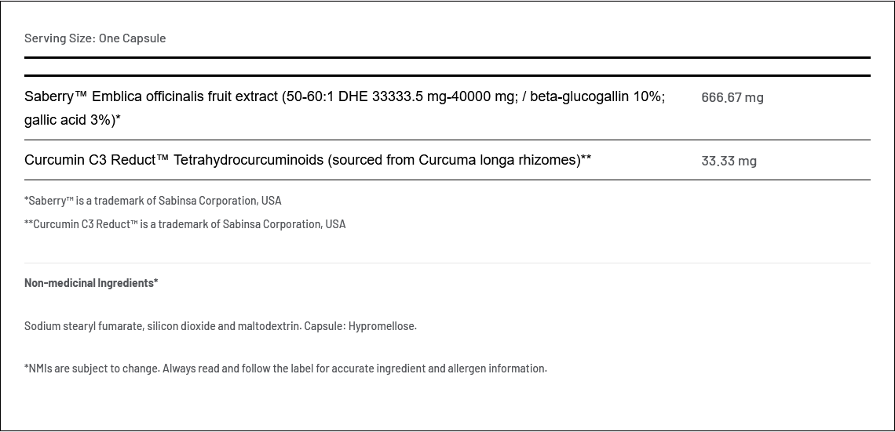895x432 pixels.
Task: Click the Saberry™ trademark footnote
Action: point(153,201)
